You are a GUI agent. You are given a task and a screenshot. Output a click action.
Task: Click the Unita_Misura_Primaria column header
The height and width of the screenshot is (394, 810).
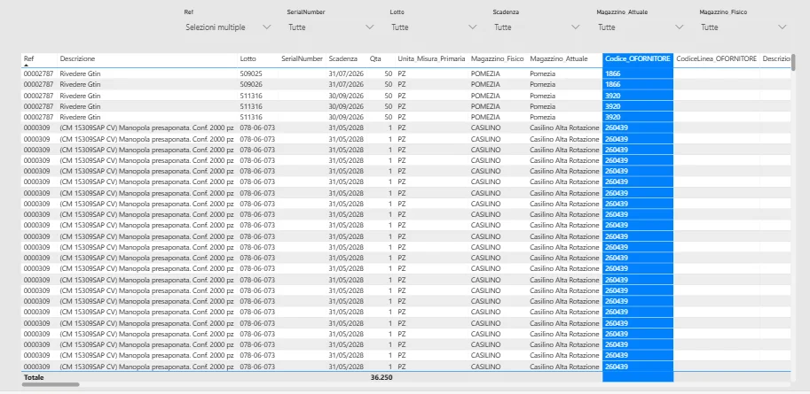[x=431, y=58]
